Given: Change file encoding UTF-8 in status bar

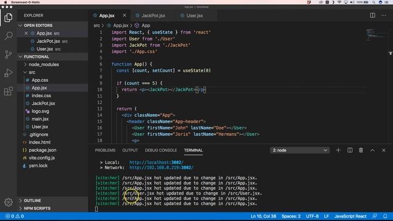Looking at the screenshot, I should pos(312,216).
